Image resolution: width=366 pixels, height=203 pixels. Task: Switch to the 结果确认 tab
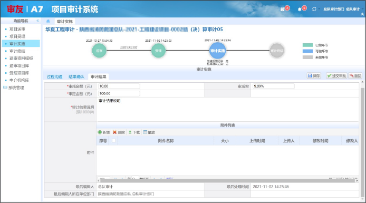click(x=76, y=77)
